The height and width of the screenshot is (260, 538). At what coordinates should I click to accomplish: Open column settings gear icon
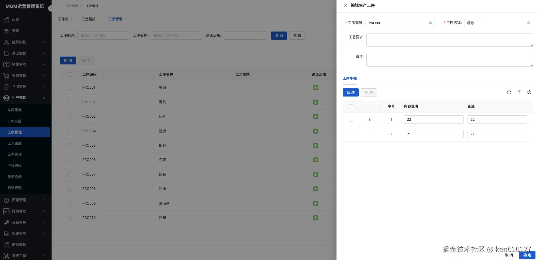[529, 92]
